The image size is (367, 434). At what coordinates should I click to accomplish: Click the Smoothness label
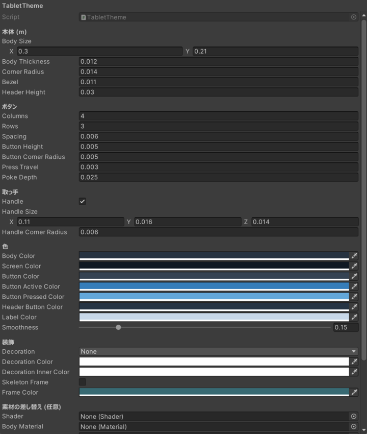coord(20,327)
